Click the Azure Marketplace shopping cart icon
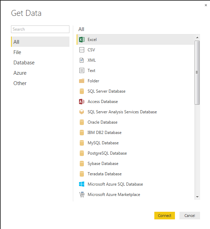210x229 pixels. (81, 195)
